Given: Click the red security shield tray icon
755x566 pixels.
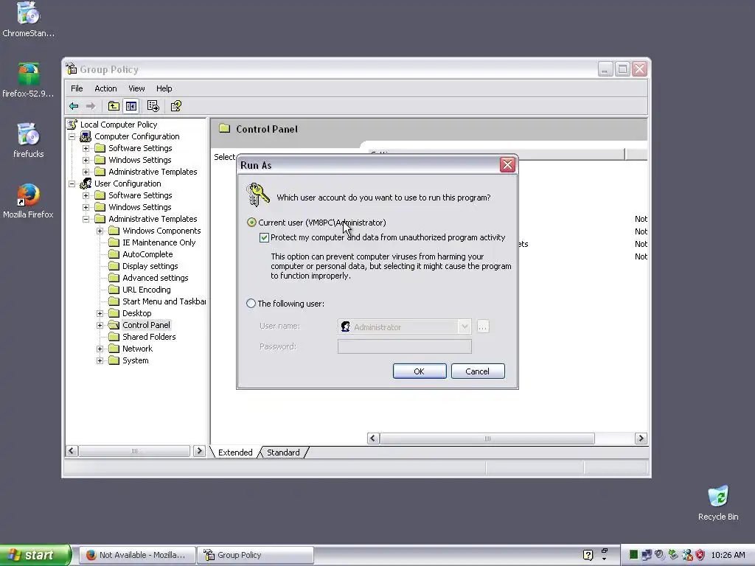Looking at the screenshot, I should (700, 555).
